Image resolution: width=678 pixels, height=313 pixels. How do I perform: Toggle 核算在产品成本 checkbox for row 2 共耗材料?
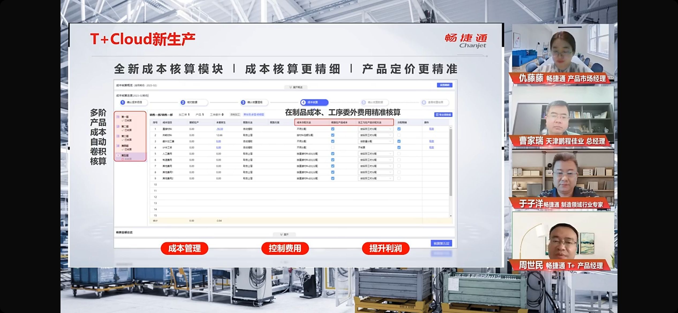click(x=333, y=135)
